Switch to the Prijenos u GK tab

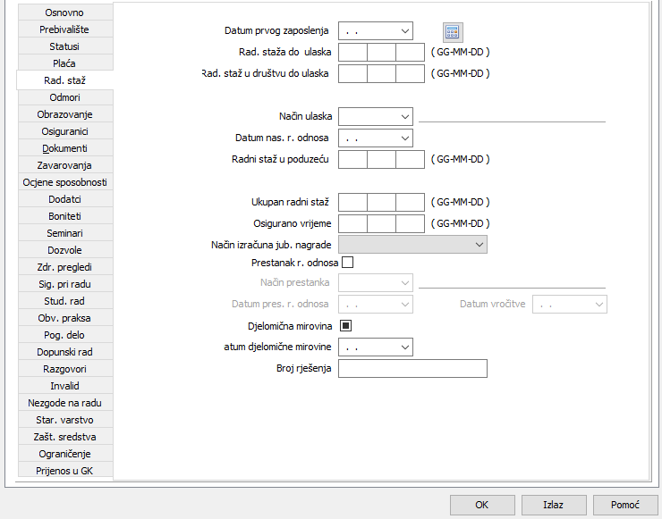[x=64, y=471]
